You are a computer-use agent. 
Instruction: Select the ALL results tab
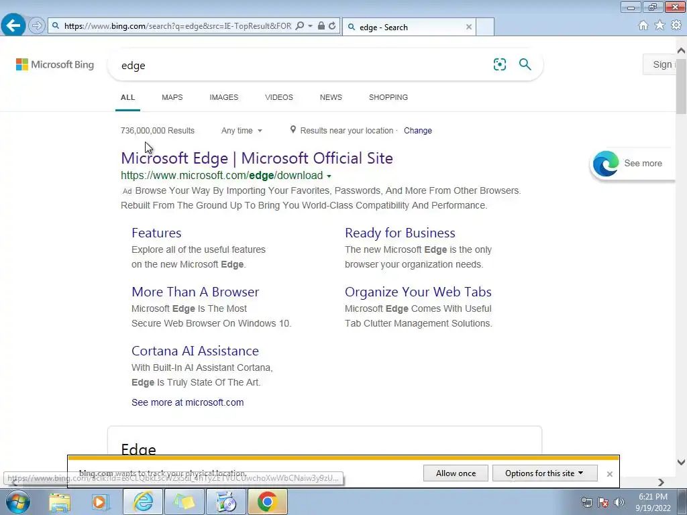tap(127, 97)
